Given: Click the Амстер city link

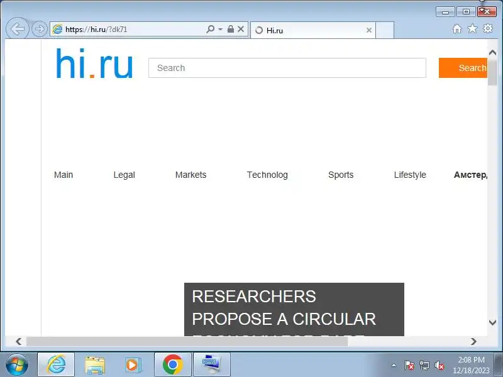Looking at the screenshot, I should click(470, 175).
